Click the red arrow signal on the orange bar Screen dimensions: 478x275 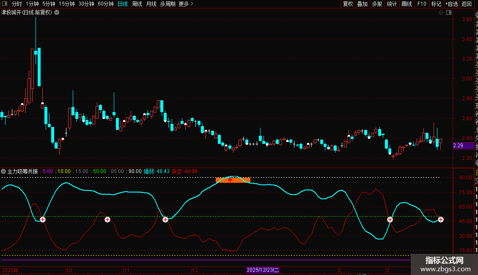click(230, 180)
